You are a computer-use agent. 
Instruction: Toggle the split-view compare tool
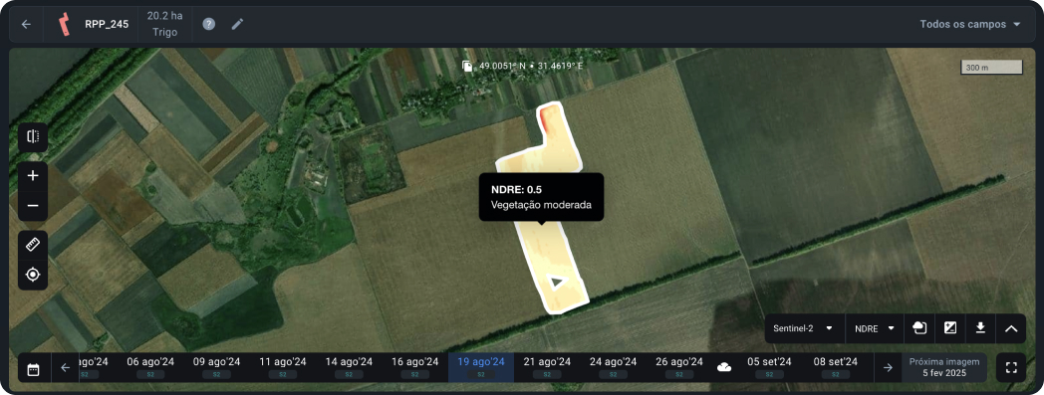coord(33,137)
